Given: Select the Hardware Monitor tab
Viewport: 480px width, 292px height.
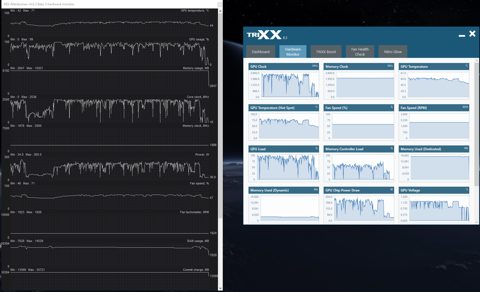Looking at the screenshot, I should click(293, 52).
